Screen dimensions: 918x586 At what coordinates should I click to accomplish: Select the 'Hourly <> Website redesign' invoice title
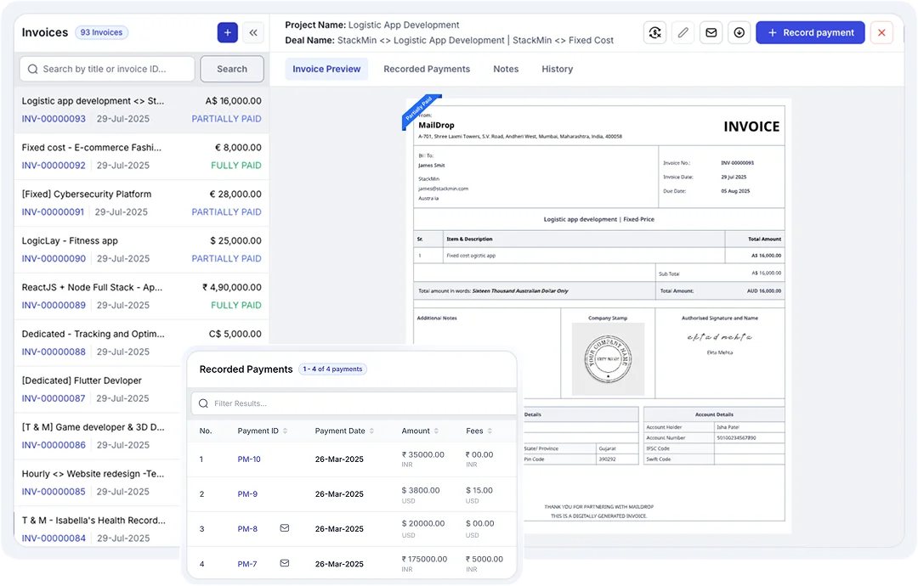[93, 474]
